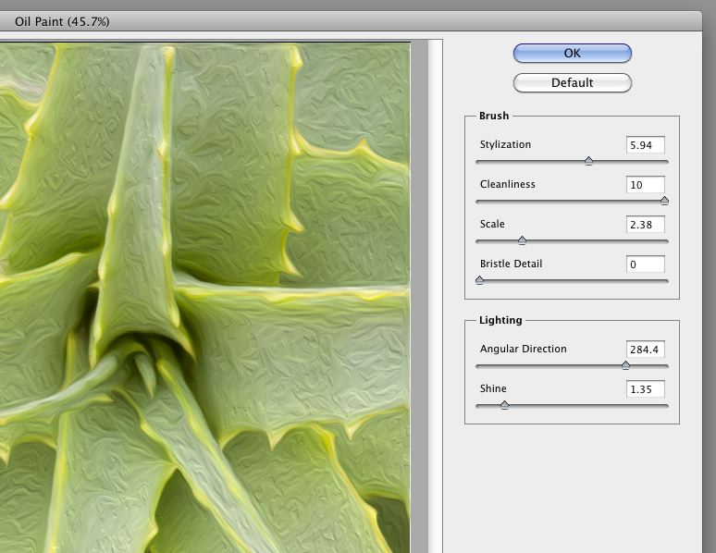Grab the Cleanliness slider thumb
This screenshot has width=716, height=553.
tap(664, 201)
